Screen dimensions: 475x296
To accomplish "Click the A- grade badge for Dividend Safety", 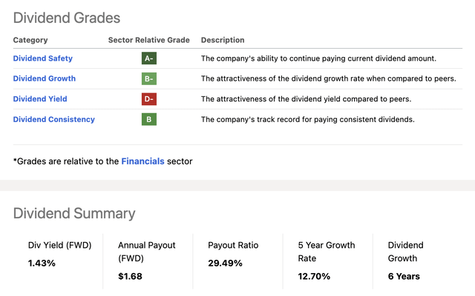I will click(x=149, y=58).
